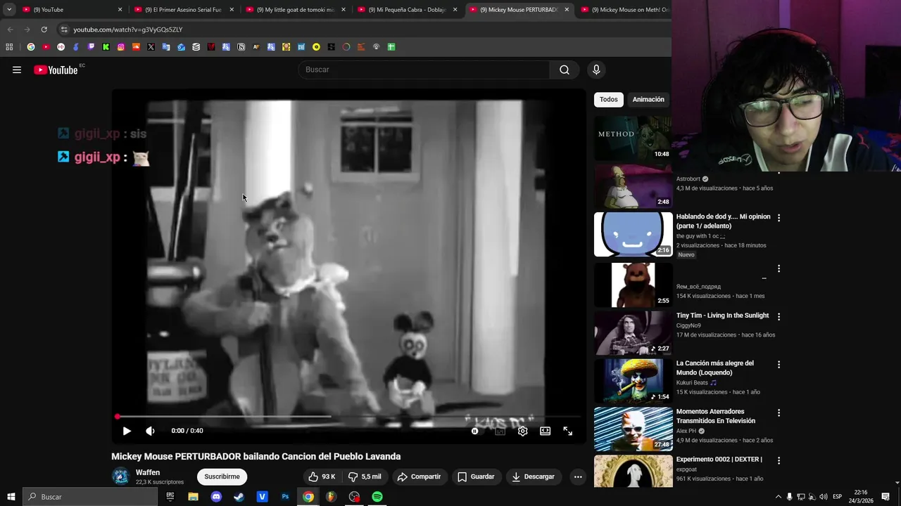Open the tab search dropdown arrow
This screenshot has height=506, width=901.
click(9, 10)
